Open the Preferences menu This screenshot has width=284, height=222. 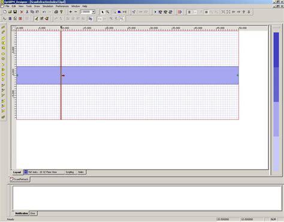coord(62,6)
